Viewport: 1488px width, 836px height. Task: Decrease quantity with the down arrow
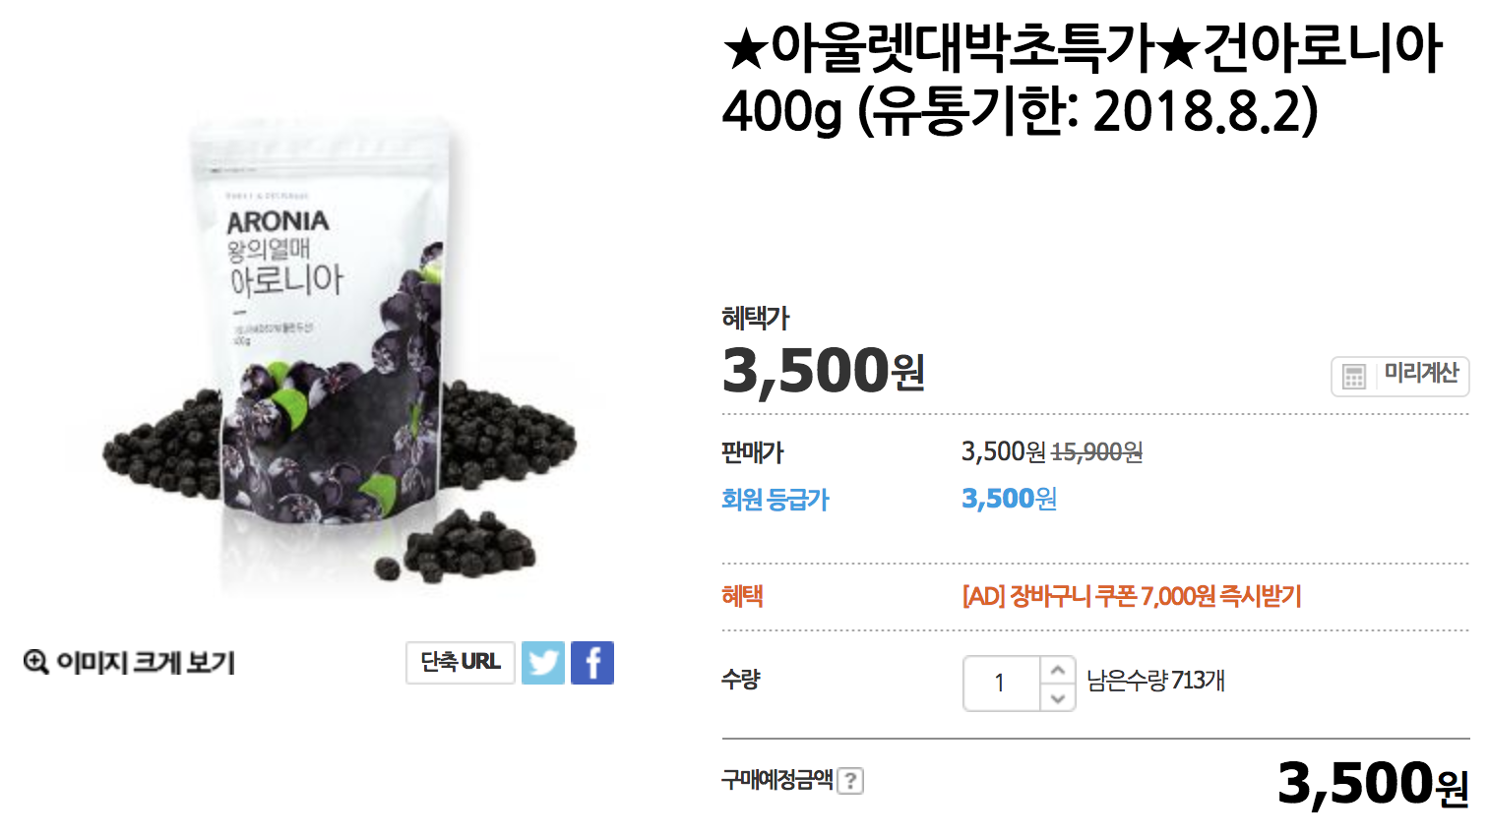pos(1058,697)
